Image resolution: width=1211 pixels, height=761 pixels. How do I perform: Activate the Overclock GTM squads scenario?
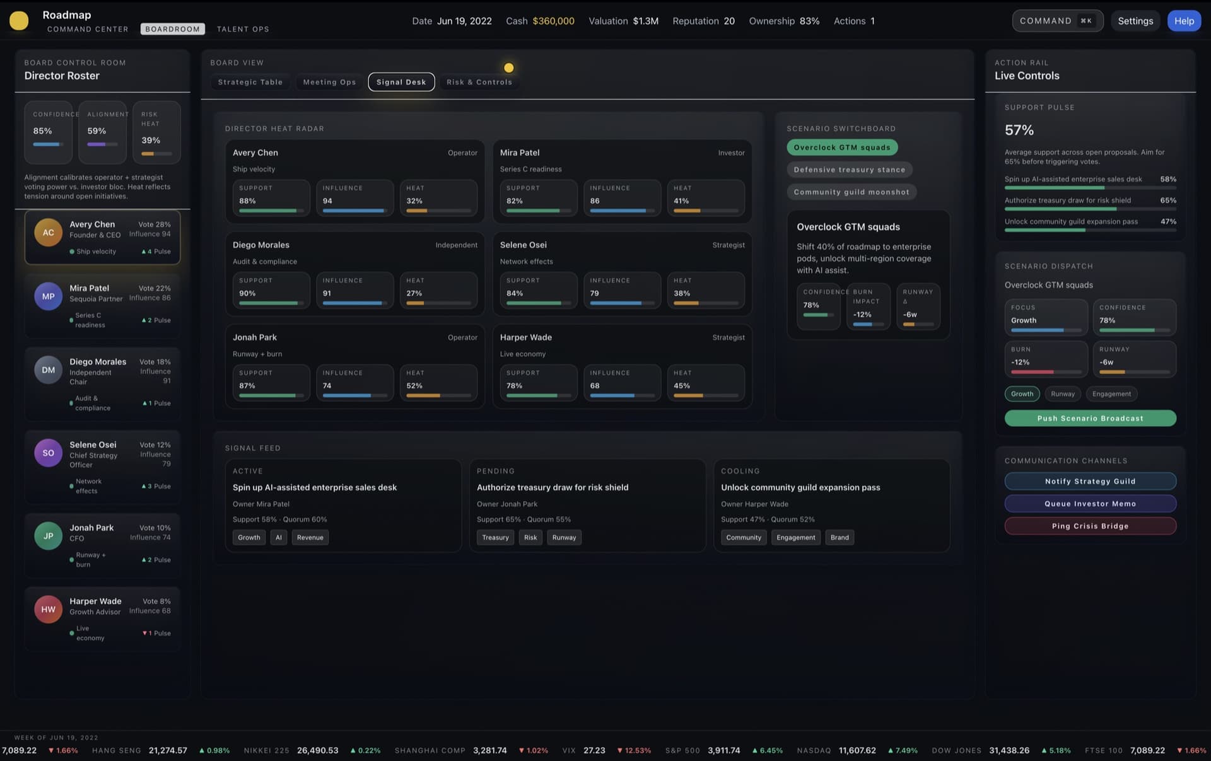click(x=842, y=147)
